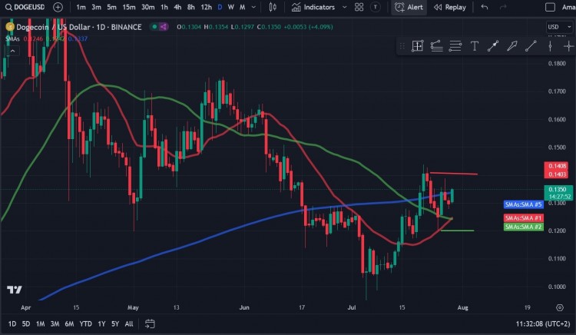Set the date range to YTD
This screenshot has width=576, height=335.
pyautogui.click(x=85, y=323)
